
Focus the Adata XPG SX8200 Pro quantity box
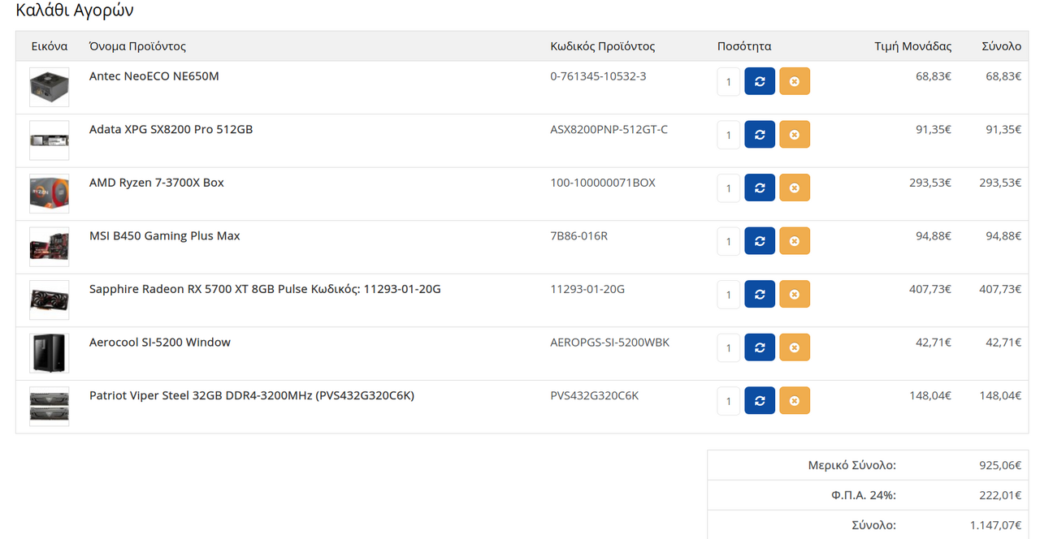tap(729, 135)
